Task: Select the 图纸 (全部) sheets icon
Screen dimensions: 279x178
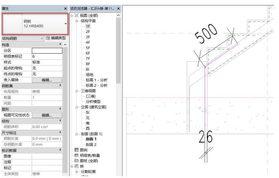Action: [77, 161]
